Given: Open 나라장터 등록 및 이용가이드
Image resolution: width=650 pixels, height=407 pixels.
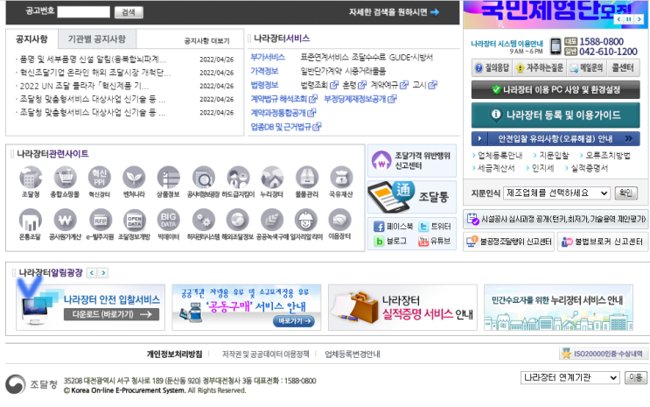Looking at the screenshot, I should click(556, 115).
